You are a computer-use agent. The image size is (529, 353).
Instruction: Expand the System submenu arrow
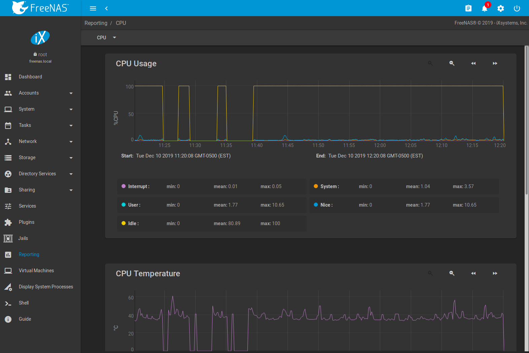point(71,109)
